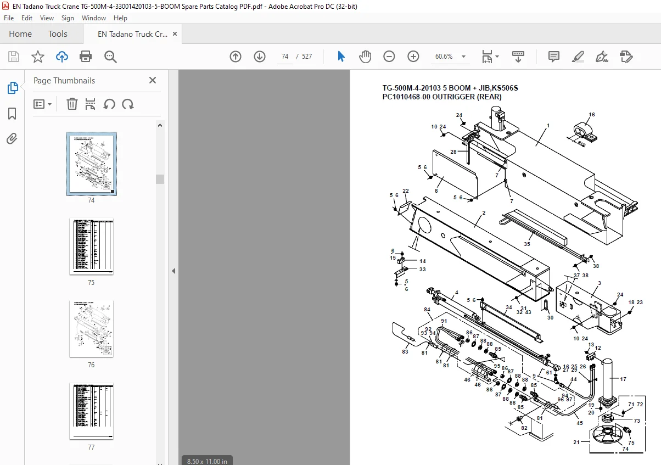Rotate the page counterclockwise
Image resolution: width=661 pixels, height=465 pixels.
[x=109, y=104]
